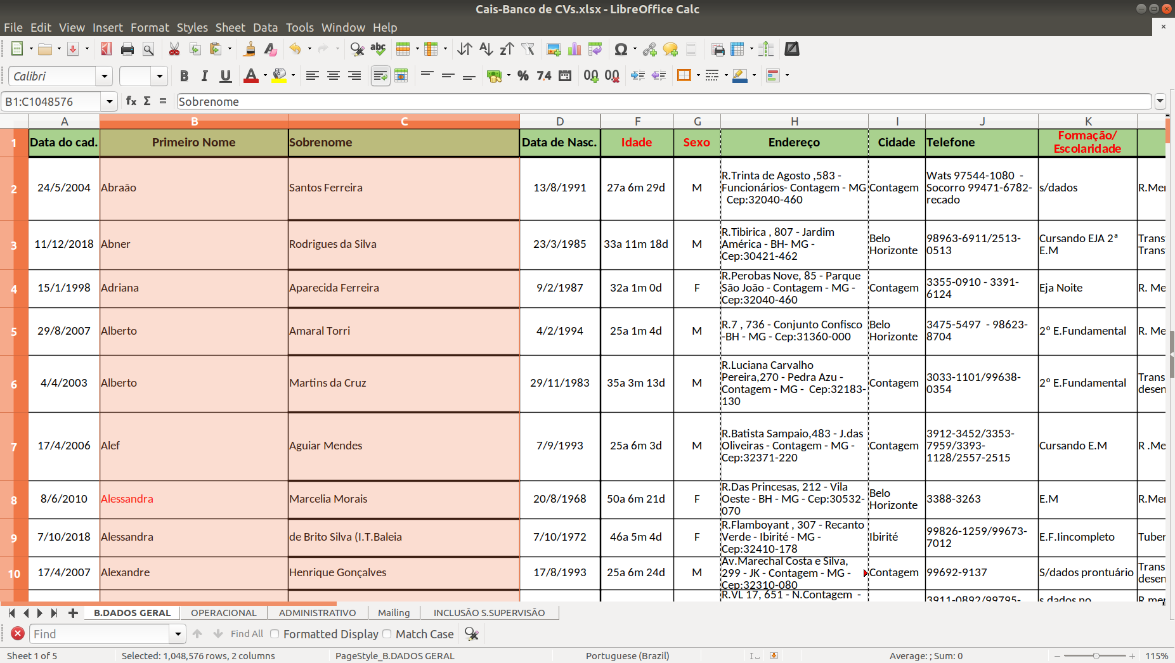Image resolution: width=1175 pixels, height=663 pixels.
Task: Enable the Match Case checkbox
Action: tap(387, 634)
